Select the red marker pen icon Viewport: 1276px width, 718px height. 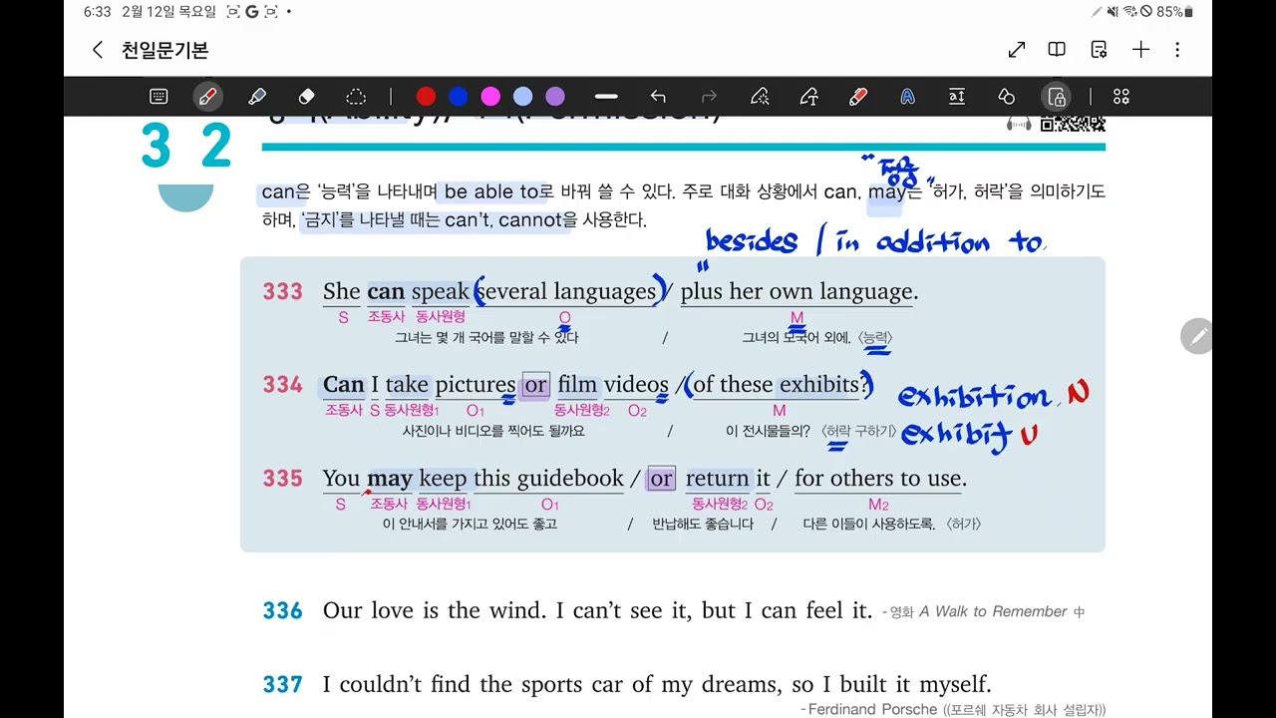pos(857,97)
